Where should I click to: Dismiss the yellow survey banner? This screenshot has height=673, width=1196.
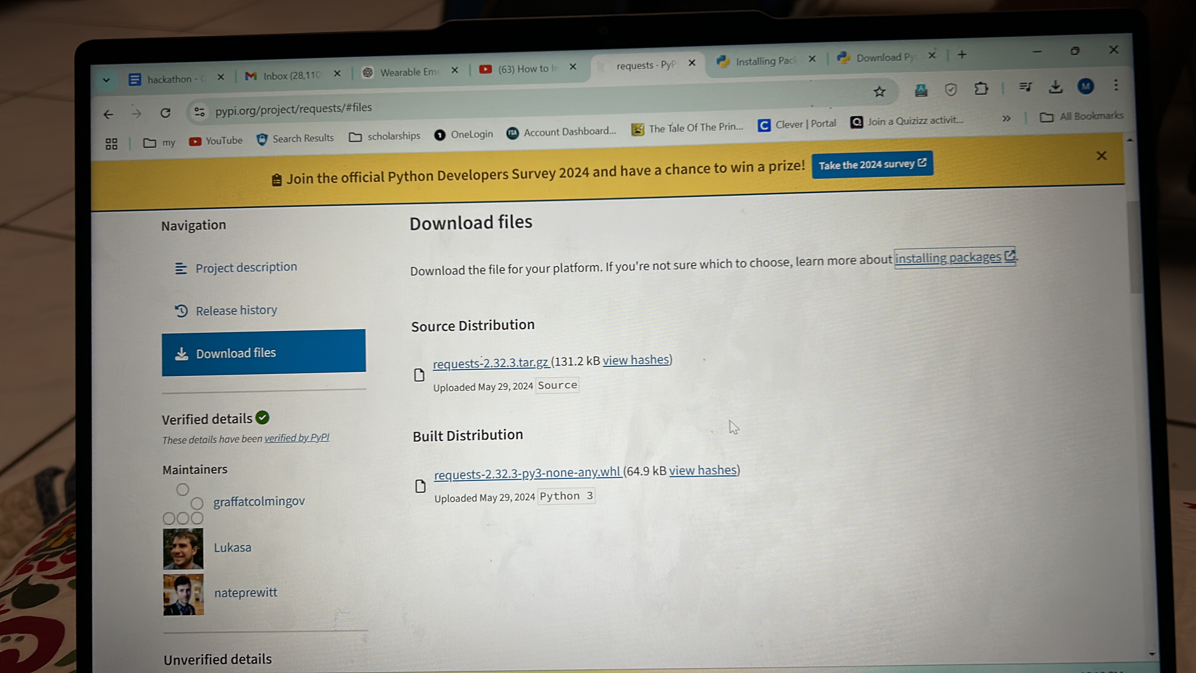(x=1101, y=155)
